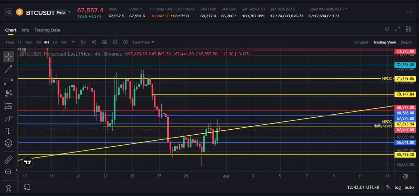Open the emoji icons tool

coord(9,143)
